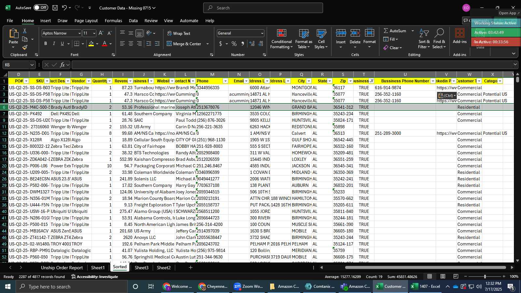Toggle Underline formatting
The height and width of the screenshot is (293, 521).
pos(62,44)
